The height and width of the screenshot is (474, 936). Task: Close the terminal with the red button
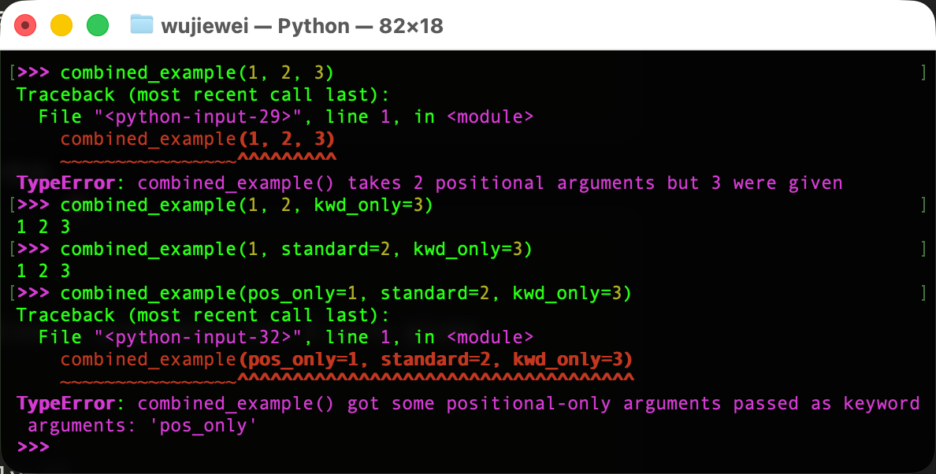pos(25,25)
